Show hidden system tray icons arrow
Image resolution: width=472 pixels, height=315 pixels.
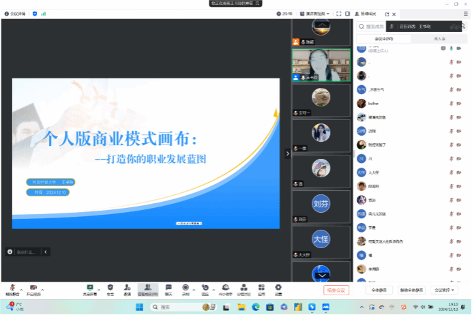point(362,307)
